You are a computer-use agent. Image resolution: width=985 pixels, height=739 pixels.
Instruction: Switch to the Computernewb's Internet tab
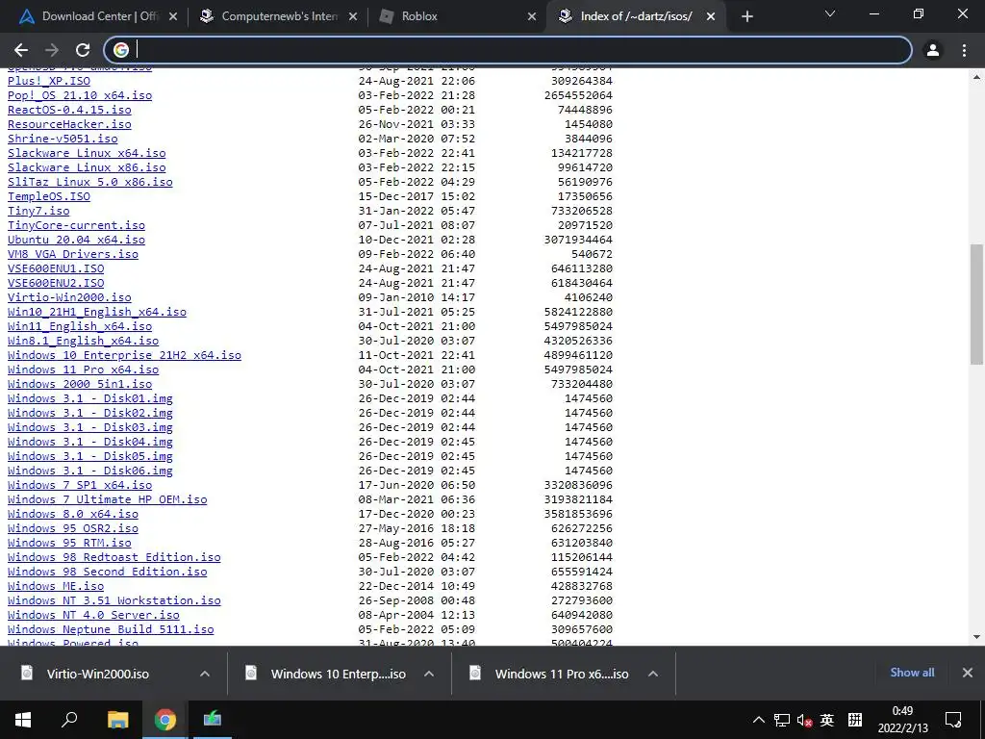click(x=279, y=16)
